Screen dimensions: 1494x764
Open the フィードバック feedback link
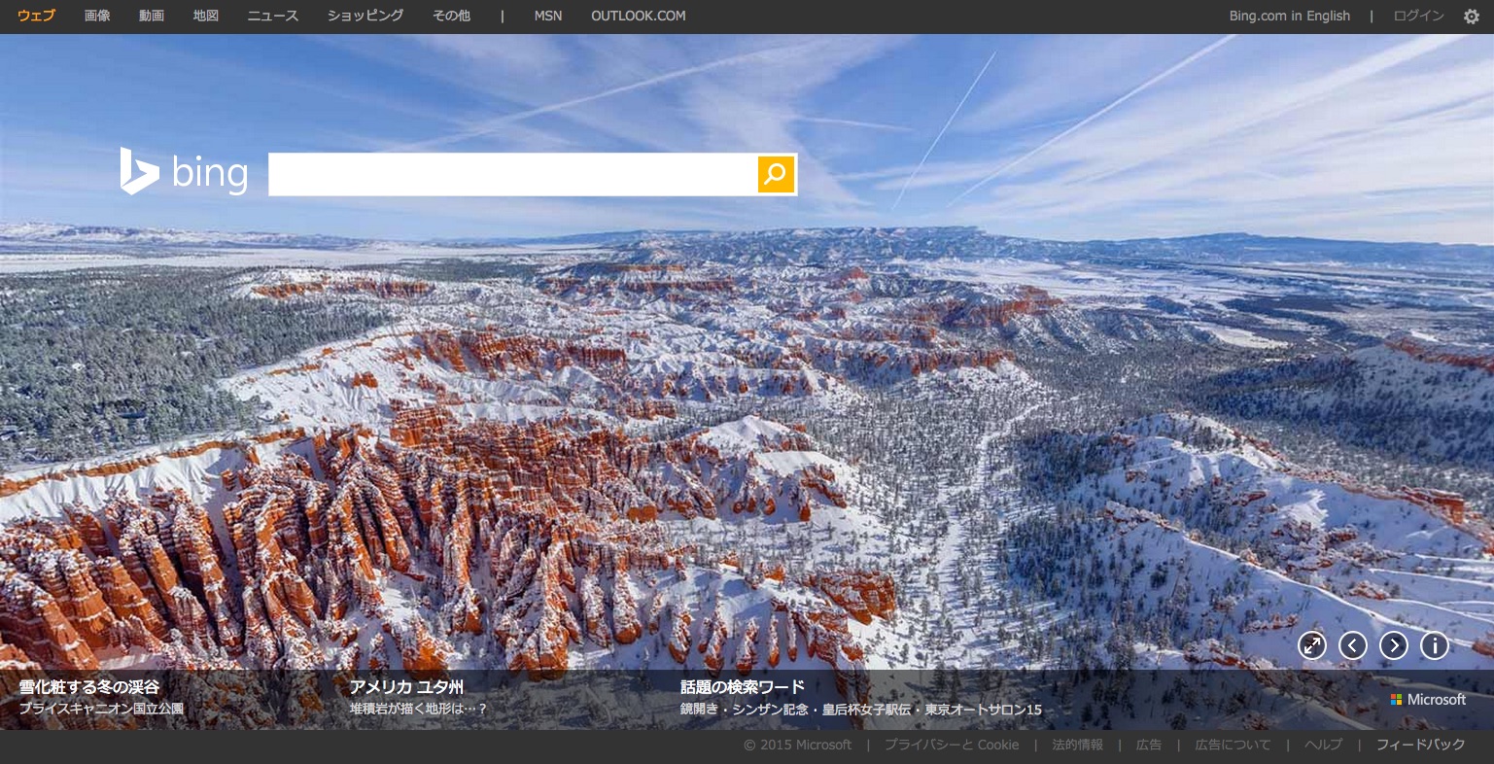click(1420, 745)
